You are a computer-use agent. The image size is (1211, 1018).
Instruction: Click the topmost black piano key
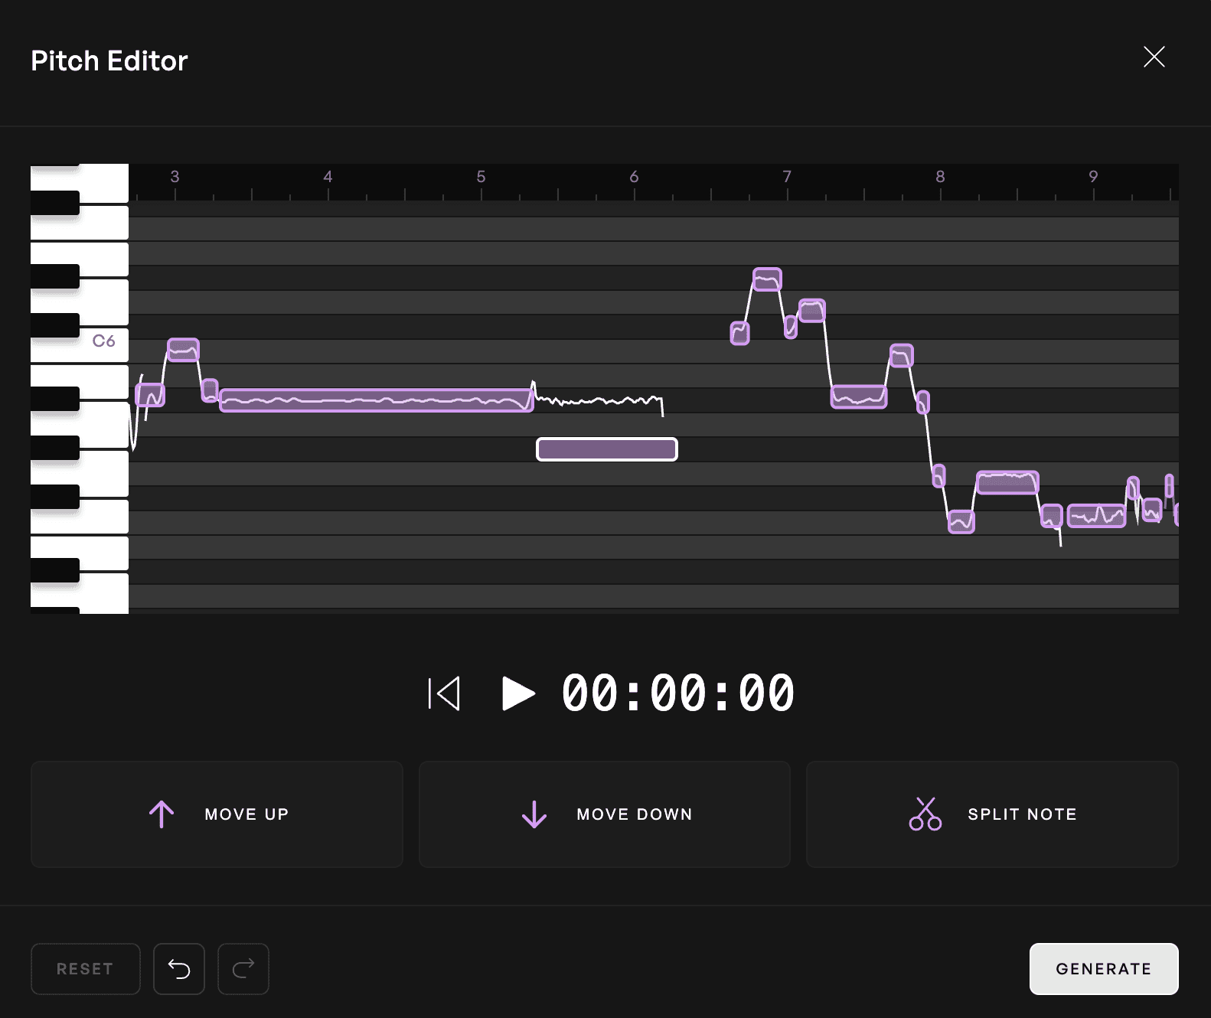55,203
